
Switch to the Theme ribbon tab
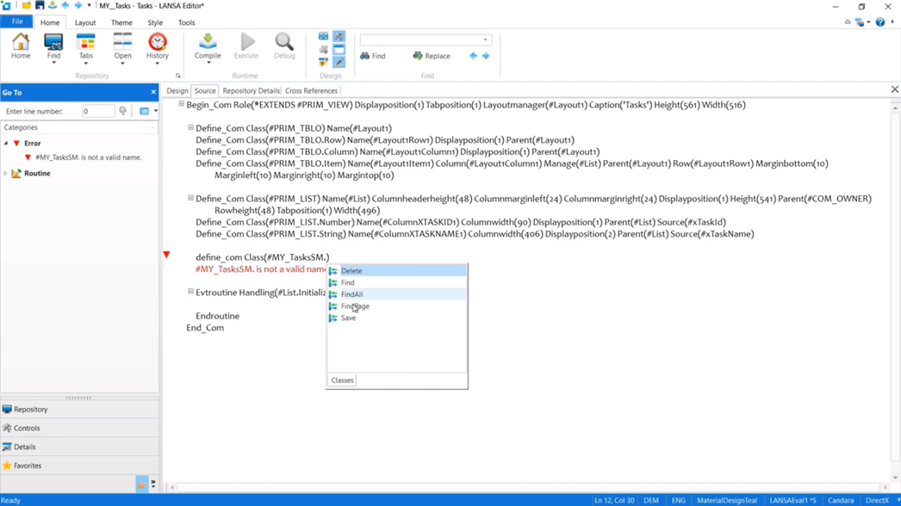(x=121, y=22)
